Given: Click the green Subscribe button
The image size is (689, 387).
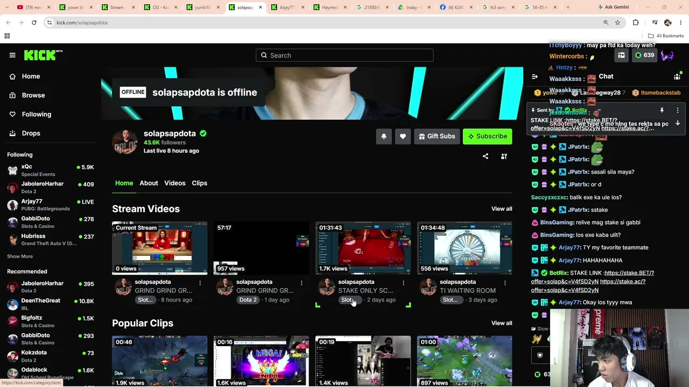Looking at the screenshot, I should point(487,137).
